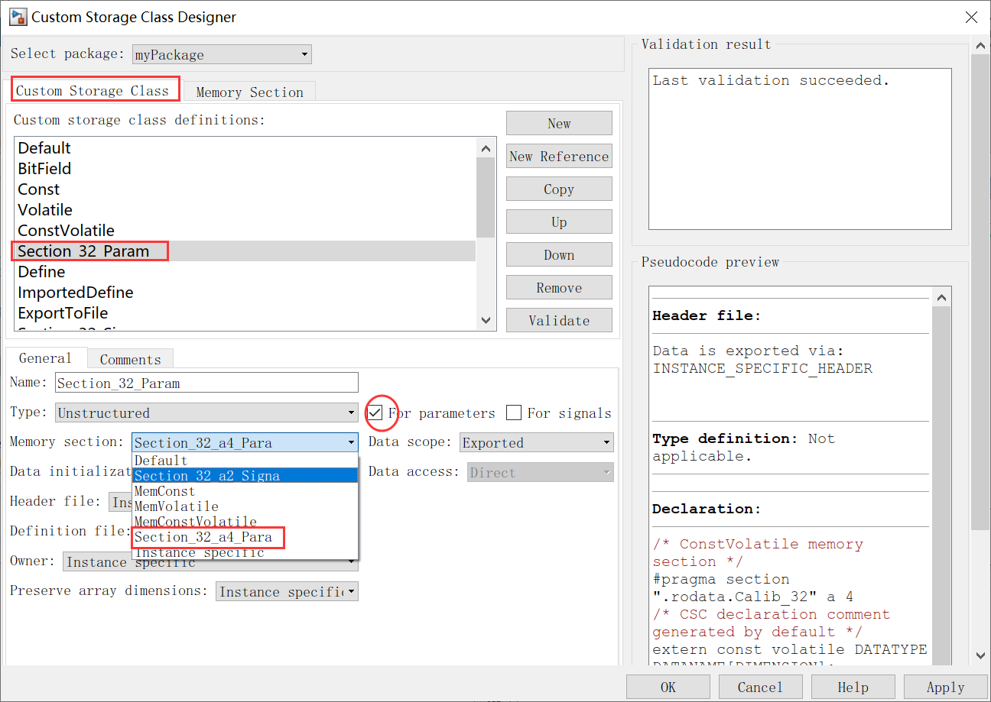Expand the Preserve array dimensions dropdown
Image resolution: width=991 pixels, height=702 pixels.
click(351, 590)
